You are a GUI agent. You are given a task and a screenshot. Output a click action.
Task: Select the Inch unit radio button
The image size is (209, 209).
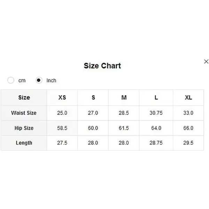[39, 80]
